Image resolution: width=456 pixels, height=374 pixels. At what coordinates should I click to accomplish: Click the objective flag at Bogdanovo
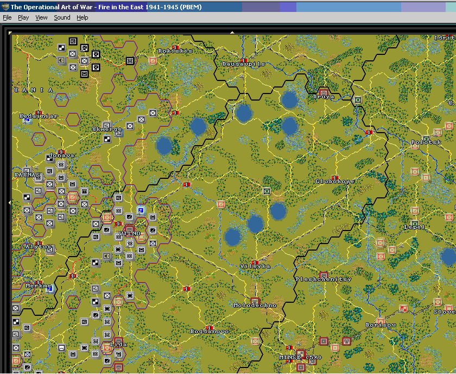click(x=210, y=328)
